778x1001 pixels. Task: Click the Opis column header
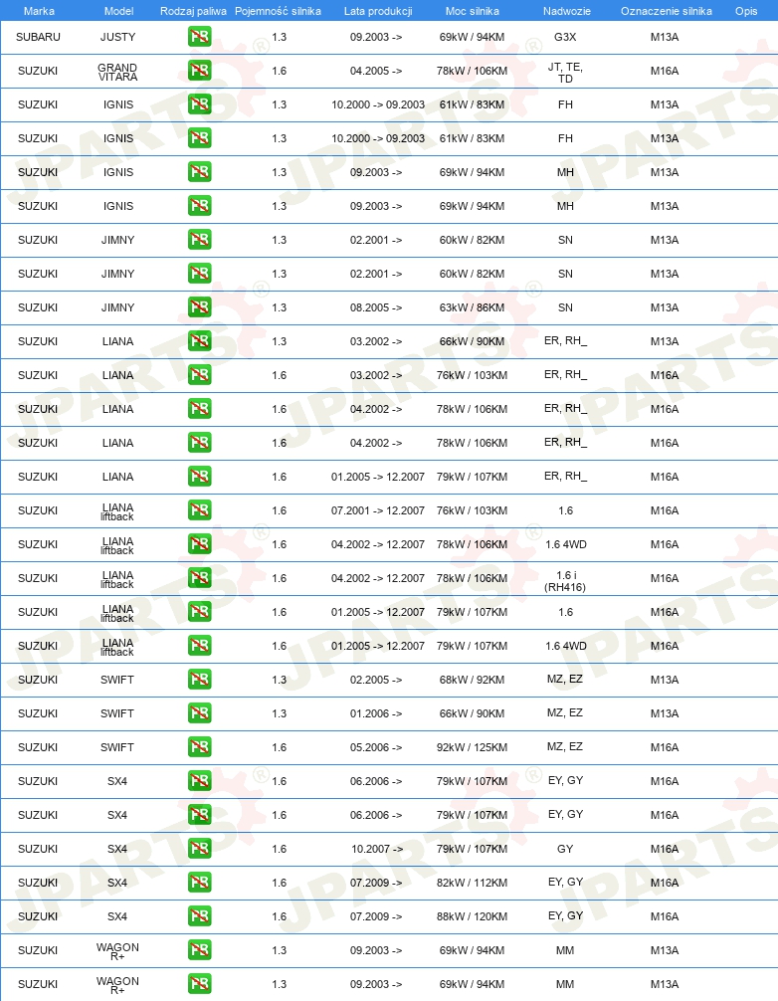coord(746,11)
